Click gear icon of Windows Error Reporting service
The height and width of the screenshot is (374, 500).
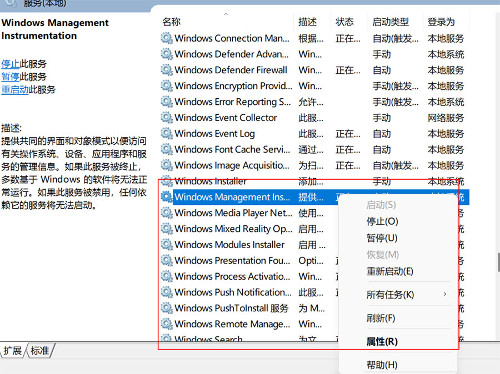click(x=167, y=102)
